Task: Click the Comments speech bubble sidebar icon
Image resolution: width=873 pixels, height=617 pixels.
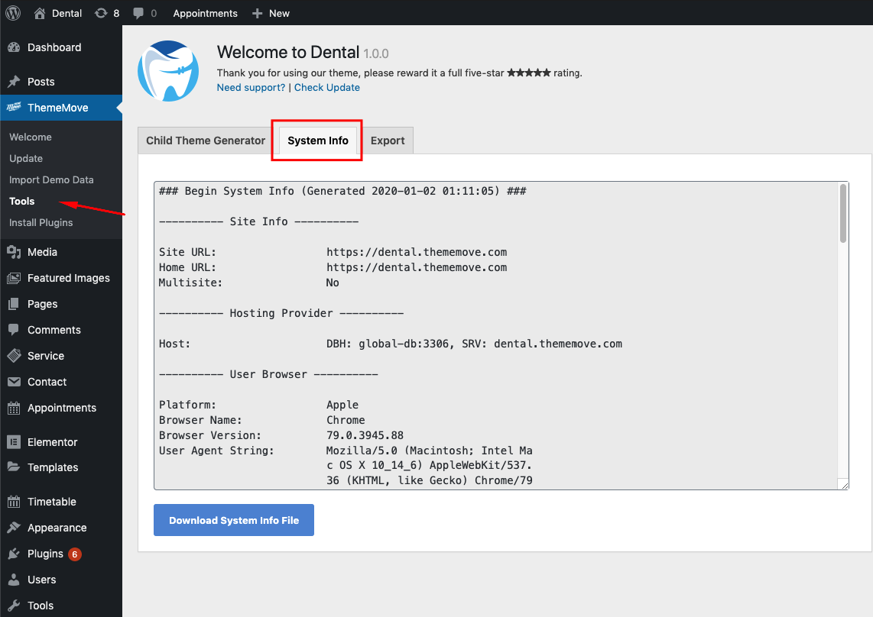Action: 14,330
